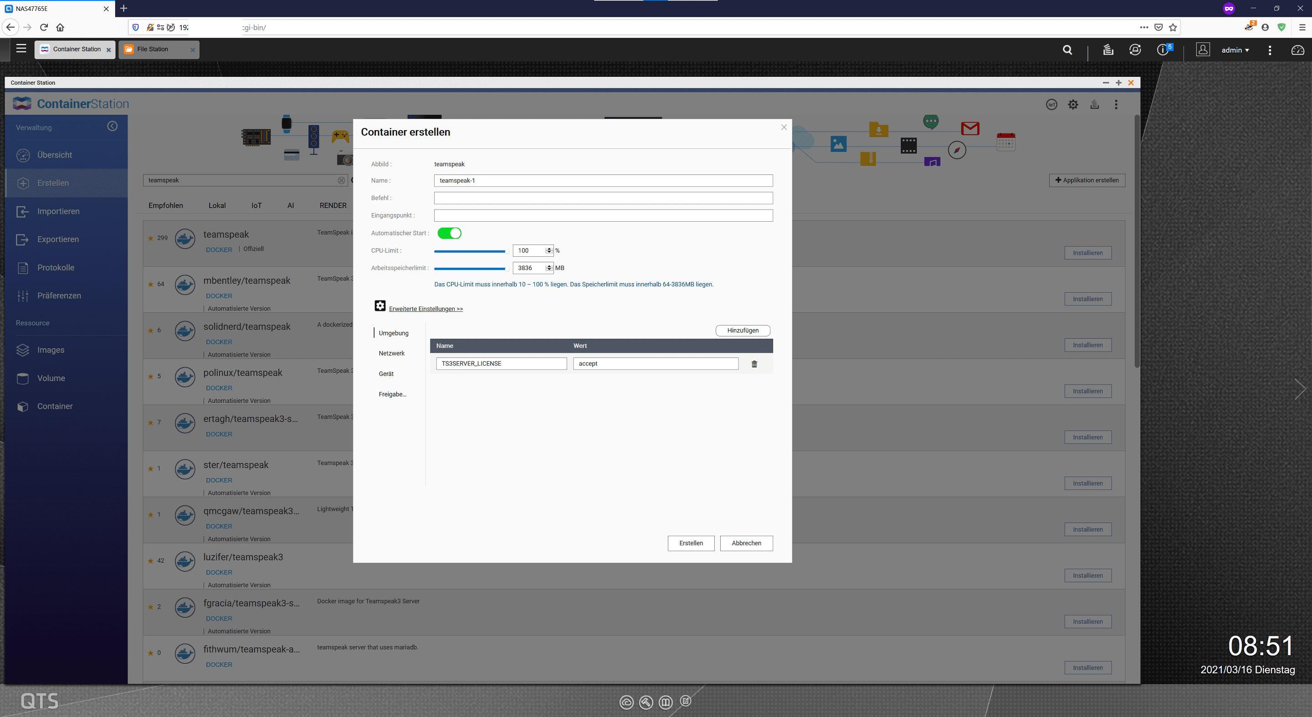Adjust the CPU-Limit stepper arrows
1312x717 pixels.
click(x=549, y=250)
